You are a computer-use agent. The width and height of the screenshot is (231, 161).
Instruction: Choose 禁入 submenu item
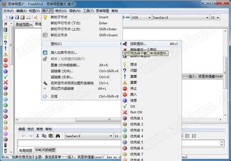pos(151,95)
